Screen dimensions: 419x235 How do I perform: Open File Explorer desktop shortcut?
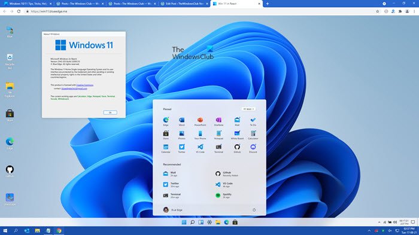pos(10,90)
